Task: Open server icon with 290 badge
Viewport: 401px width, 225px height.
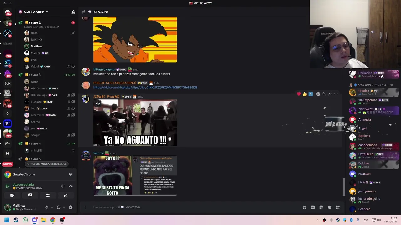Action: pyautogui.click(x=8, y=53)
